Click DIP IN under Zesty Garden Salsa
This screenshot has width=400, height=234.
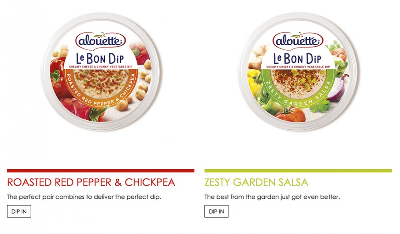click(216, 211)
